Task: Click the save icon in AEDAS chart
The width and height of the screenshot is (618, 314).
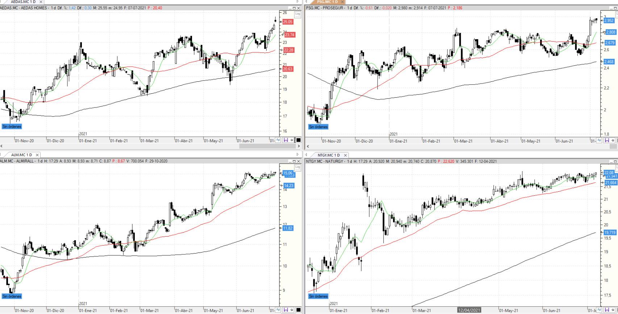Action: click(285, 140)
